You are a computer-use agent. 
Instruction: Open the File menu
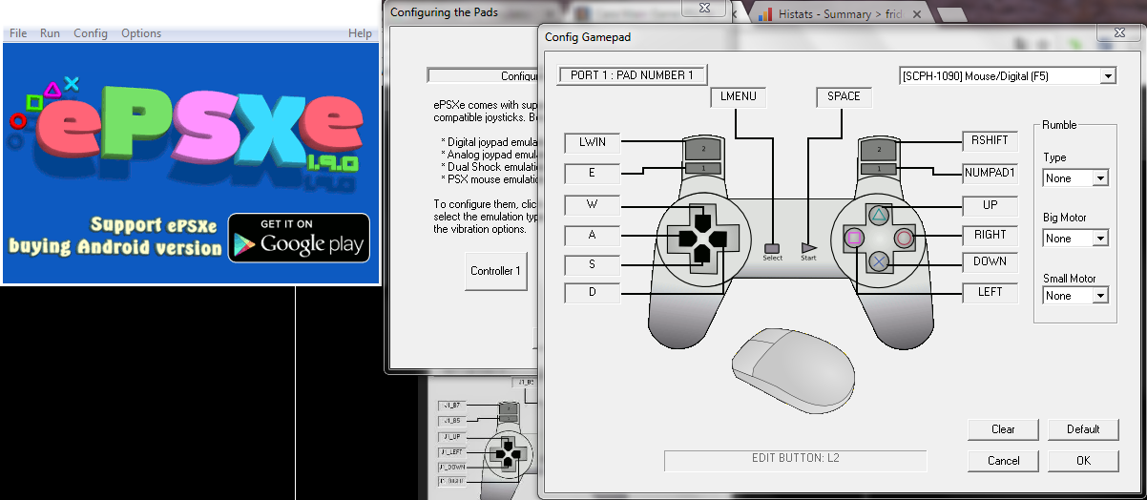pos(18,33)
